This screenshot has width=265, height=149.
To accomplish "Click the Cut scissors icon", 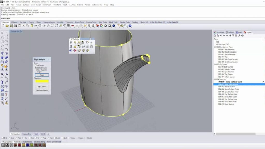I will coord(24,26).
